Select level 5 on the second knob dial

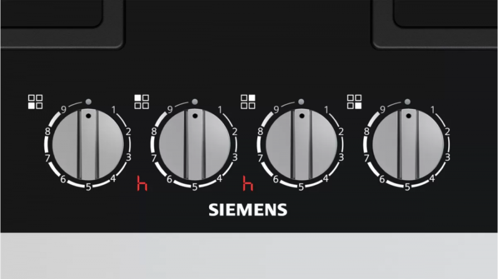(195, 187)
